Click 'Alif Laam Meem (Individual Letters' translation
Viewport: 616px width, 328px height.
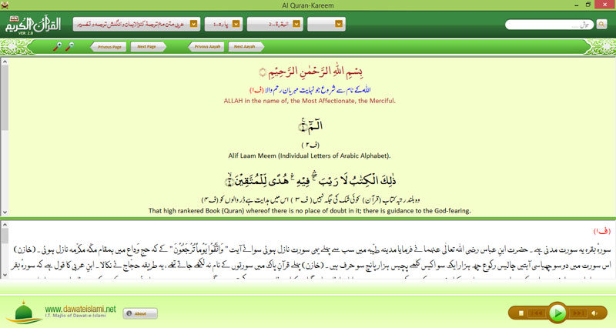point(310,156)
